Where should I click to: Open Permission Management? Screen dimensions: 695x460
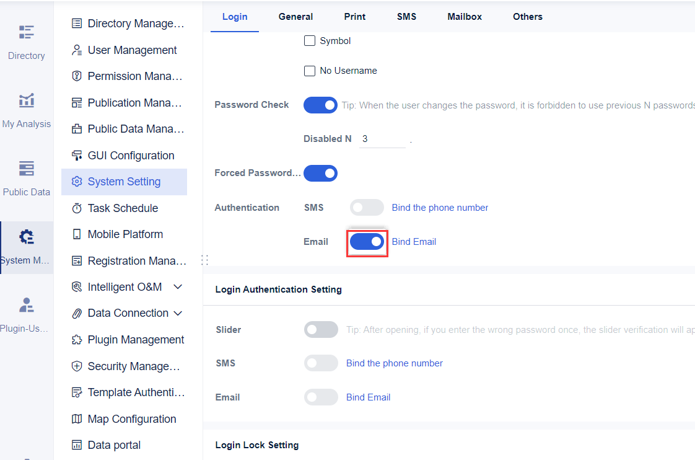coord(127,76)
